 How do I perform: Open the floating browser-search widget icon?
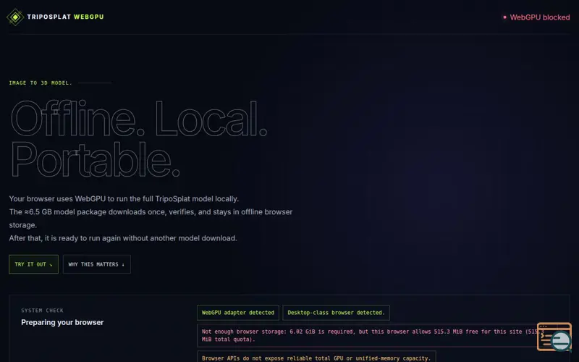point(554,337)
